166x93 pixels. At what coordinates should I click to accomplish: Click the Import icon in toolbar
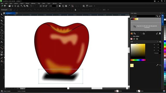(x=41, y=6)
